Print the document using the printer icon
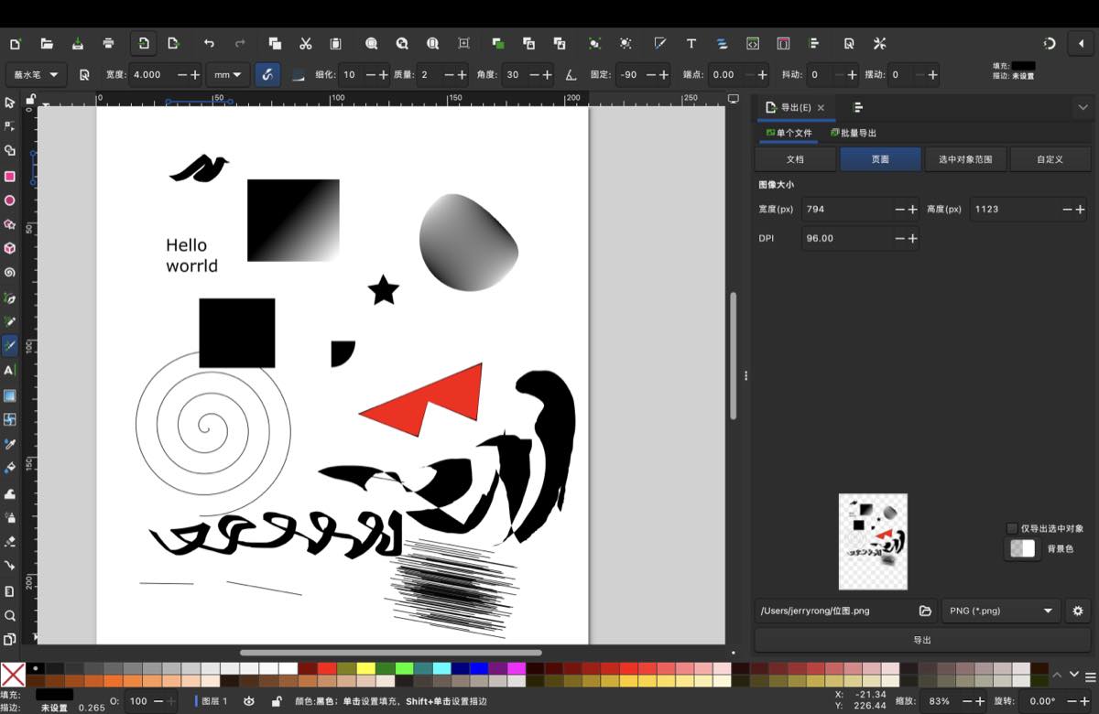This screenshot has height=714, width=1099. click(109, 43)
